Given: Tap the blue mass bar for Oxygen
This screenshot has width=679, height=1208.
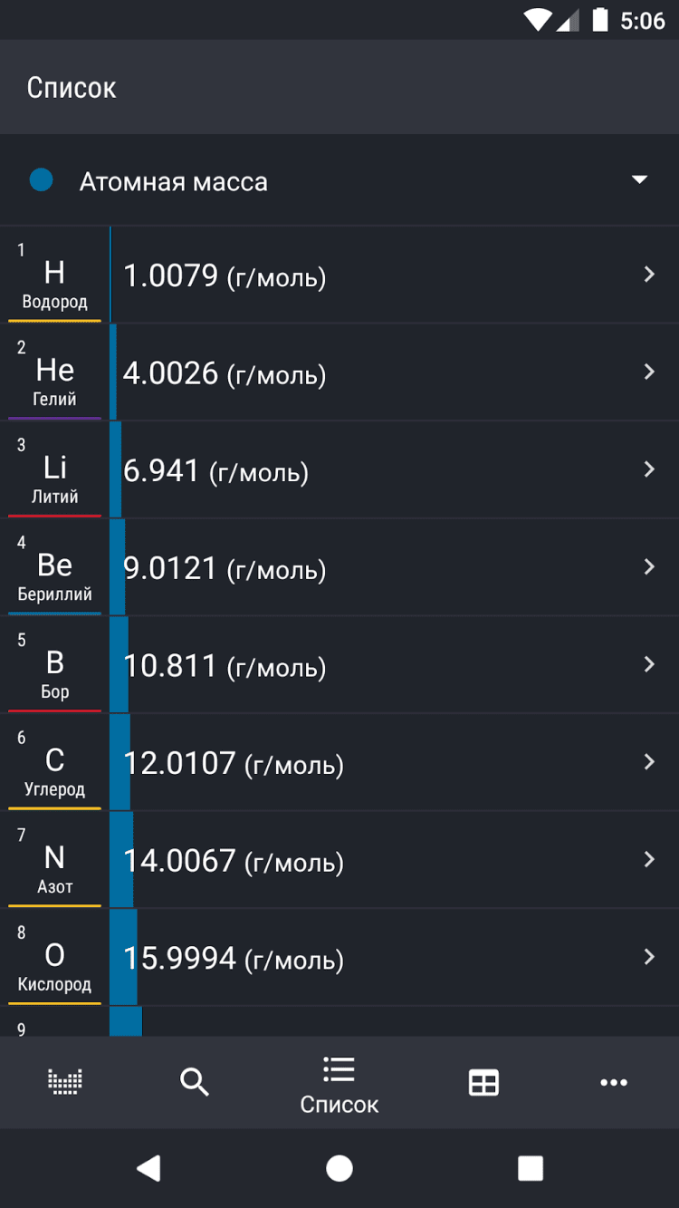Looking at the screenshot, I should coord(123,957).
